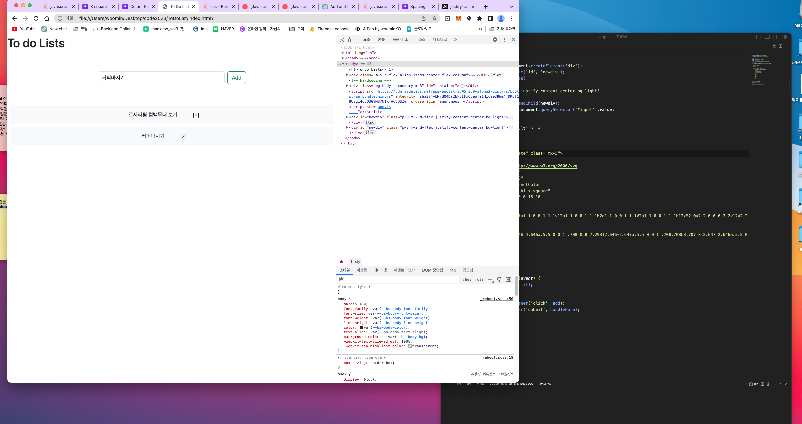
Task: Delete the 르세라핌 컴백무대 보기 todo item
Action: (196, 115)
